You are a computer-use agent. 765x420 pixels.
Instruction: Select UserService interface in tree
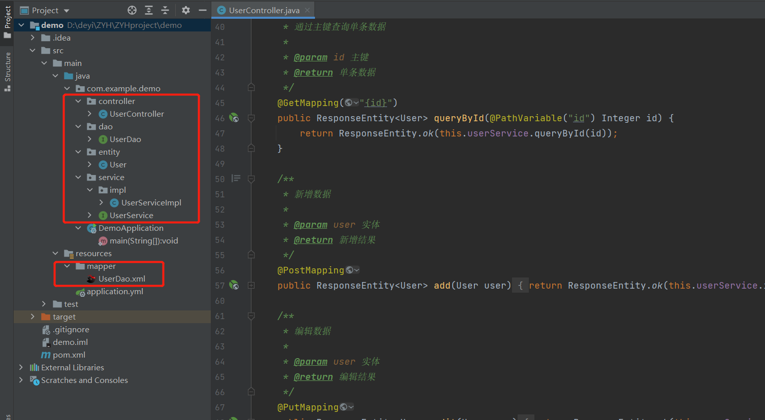(131, 215)
